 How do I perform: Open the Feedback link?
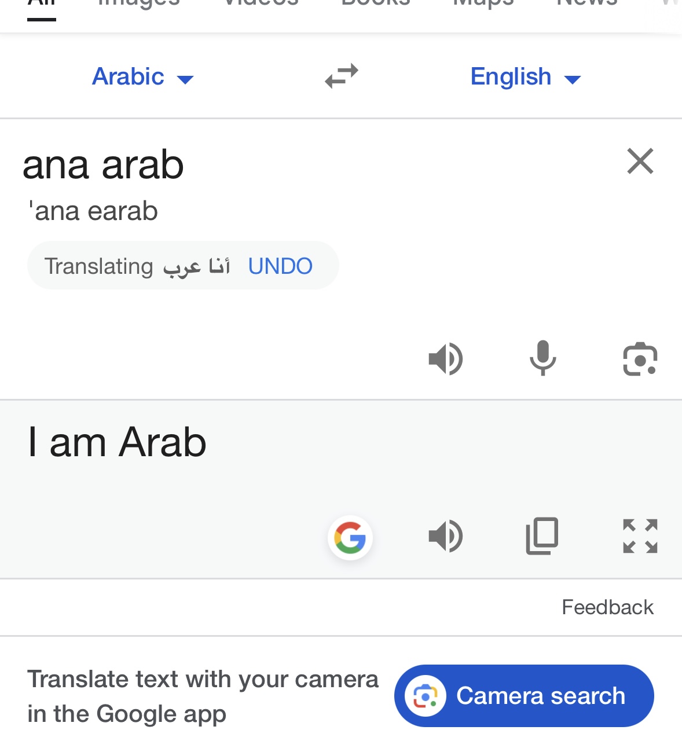point(607,607)
